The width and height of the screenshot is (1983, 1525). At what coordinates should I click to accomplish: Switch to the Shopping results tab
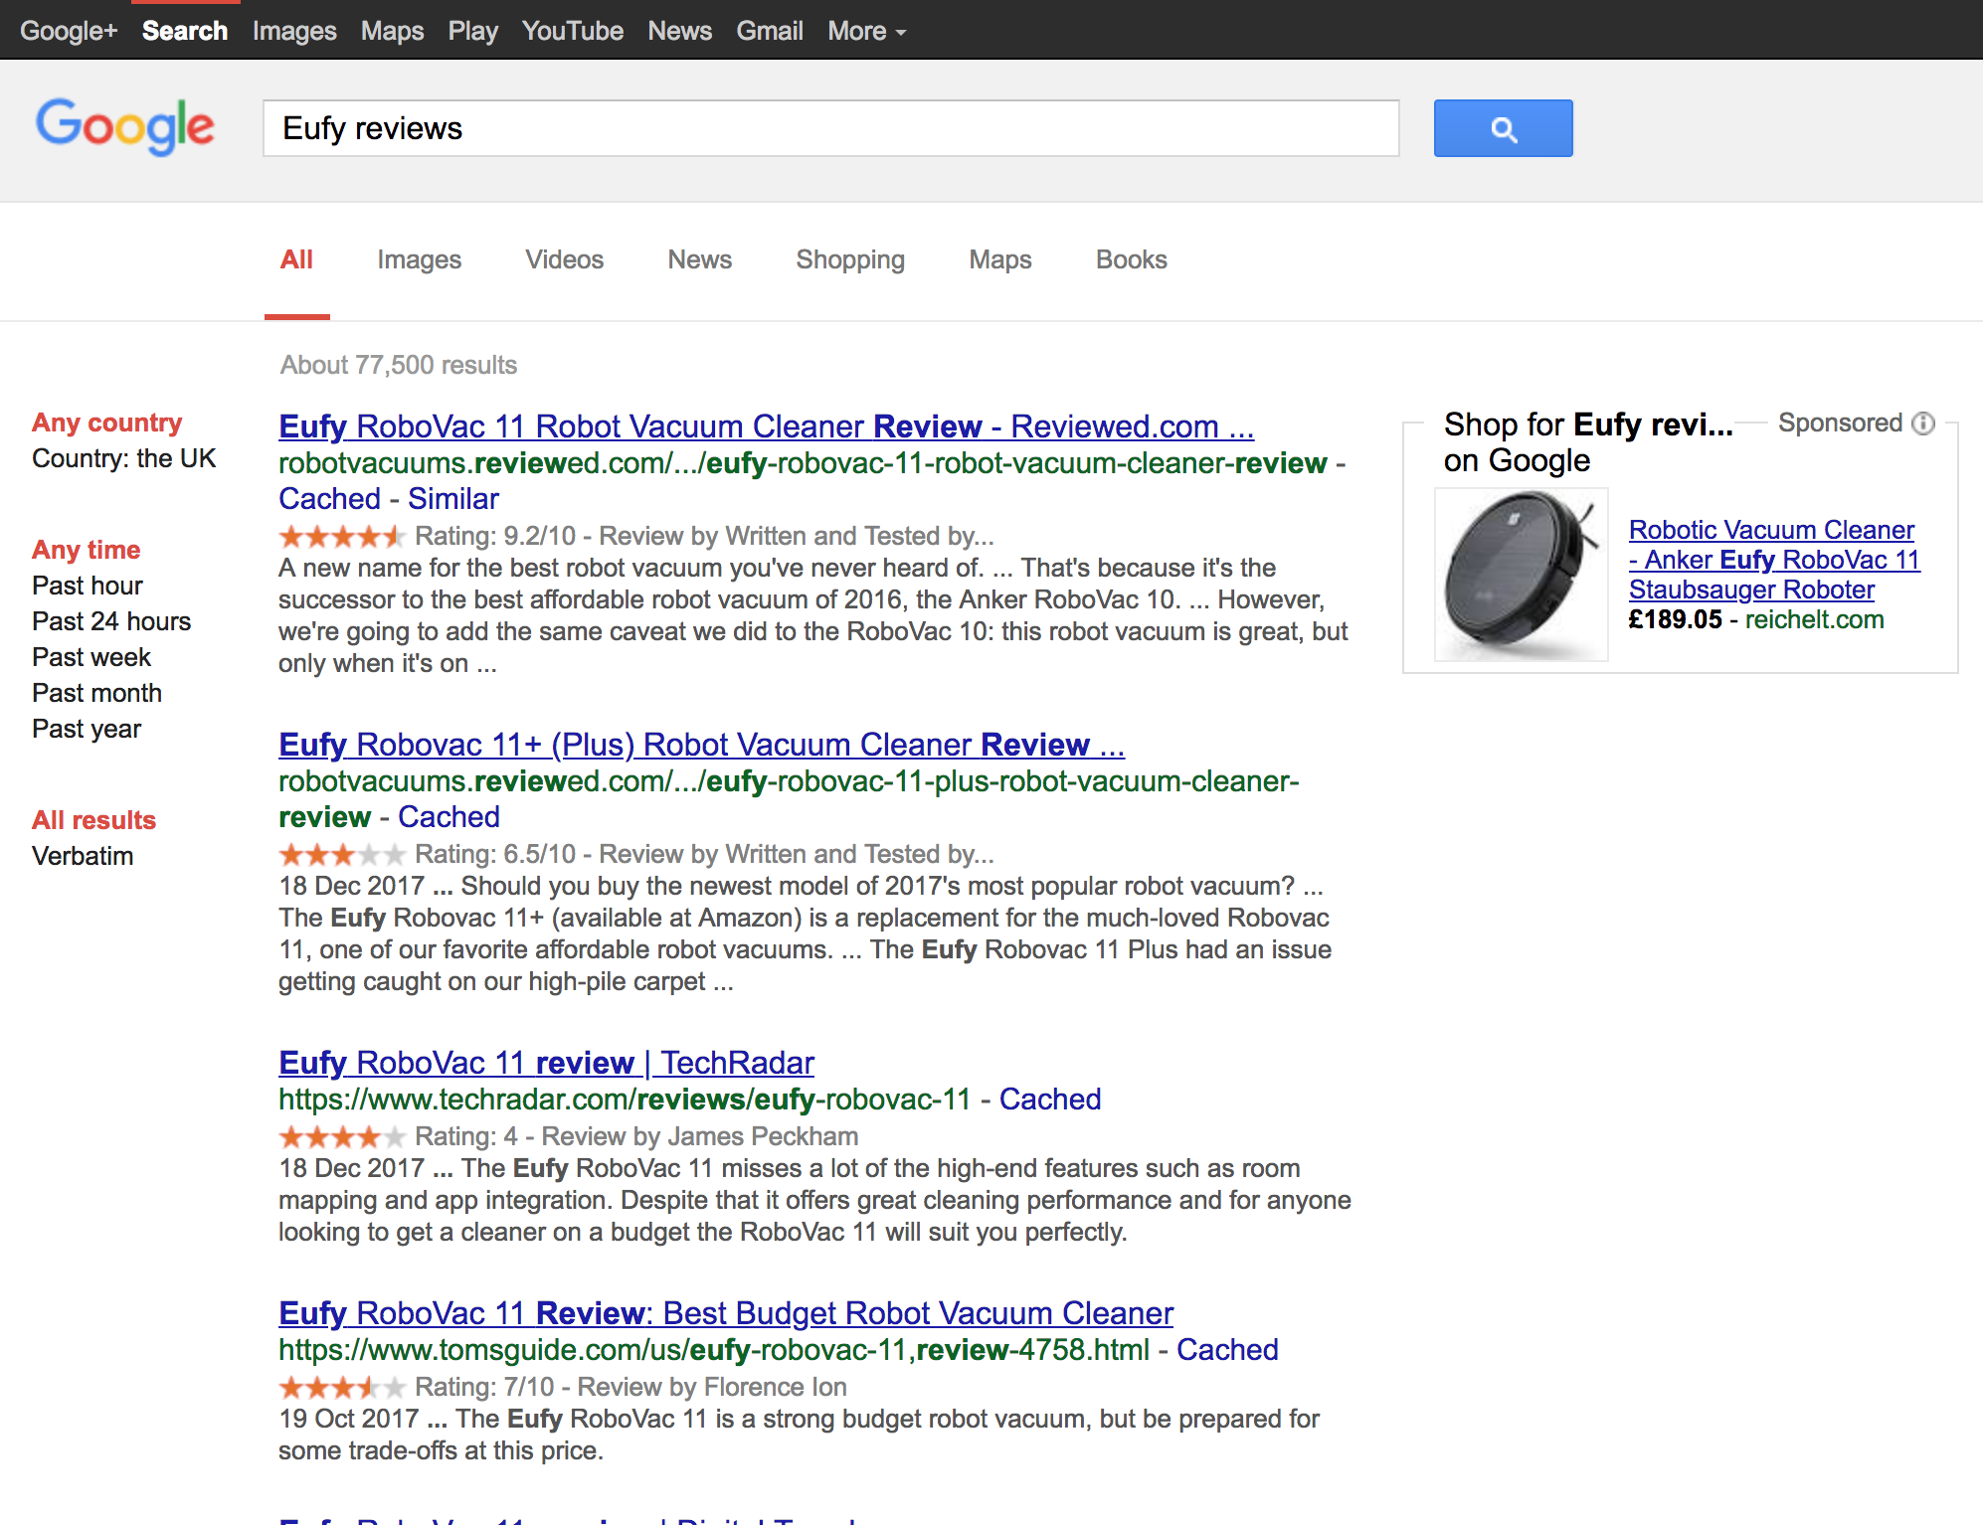850,260
